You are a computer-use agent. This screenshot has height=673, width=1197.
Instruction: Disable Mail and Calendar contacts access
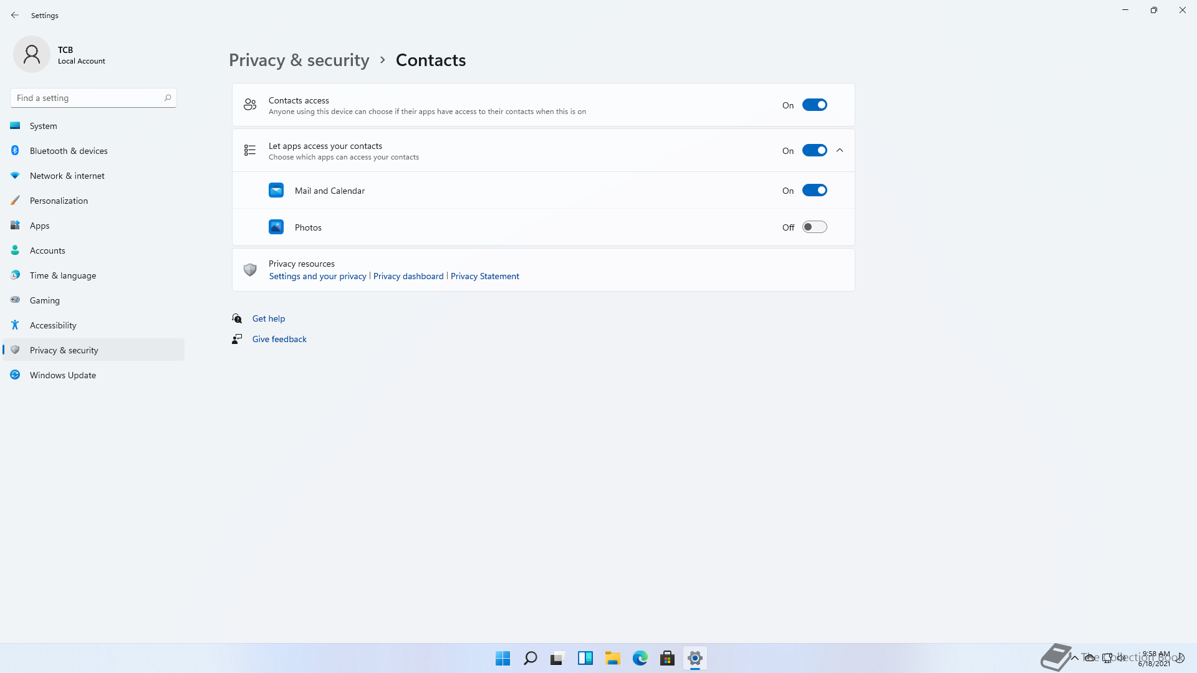(x=814, y=190)
